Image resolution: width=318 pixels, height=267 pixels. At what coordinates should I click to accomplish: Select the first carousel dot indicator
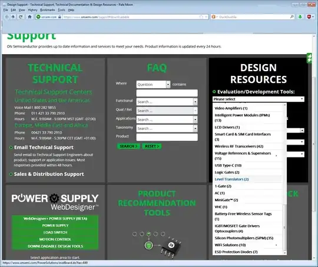click(x=134, y=234)
